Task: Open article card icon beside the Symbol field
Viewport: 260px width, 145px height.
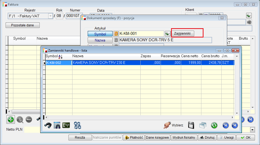Action: click(116, 34)
